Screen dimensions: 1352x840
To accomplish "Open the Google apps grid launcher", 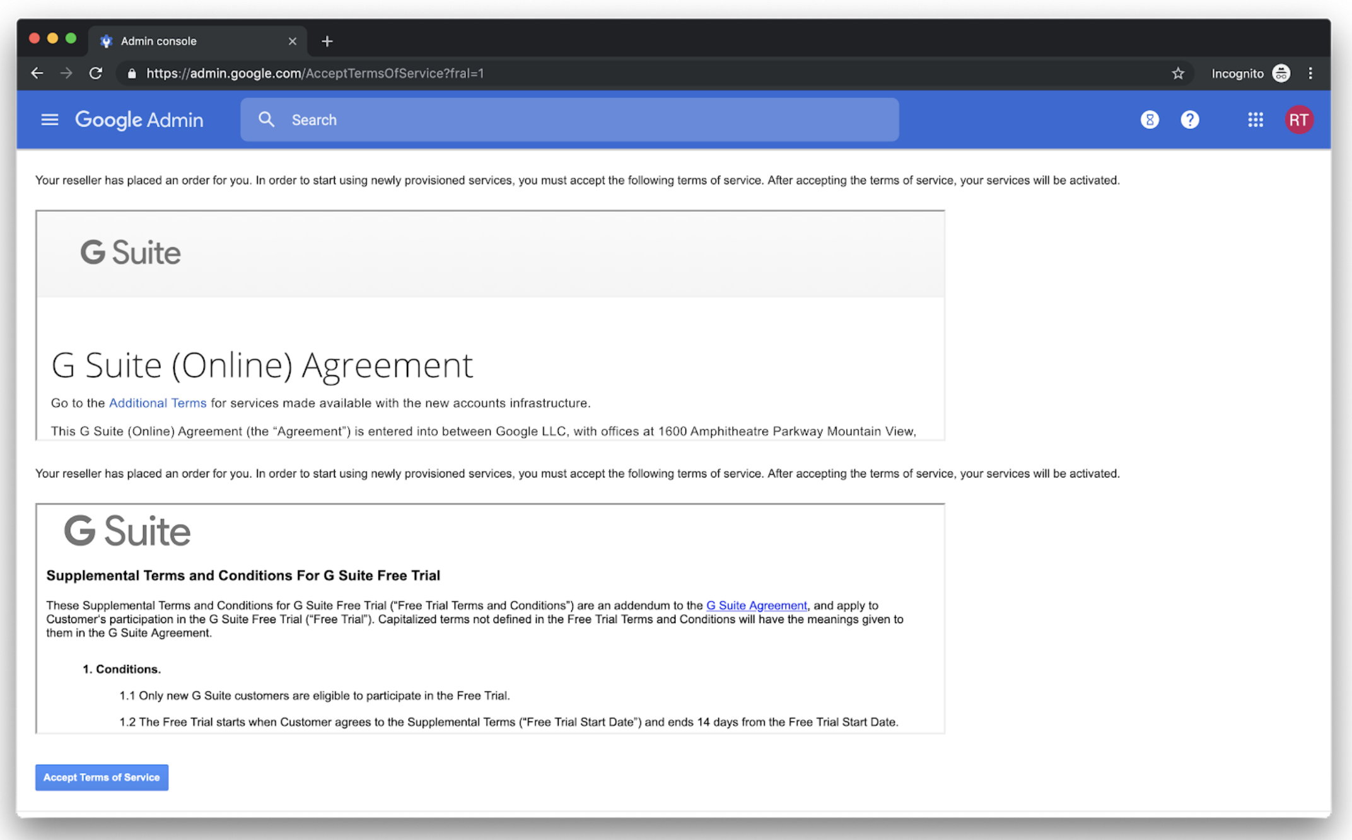I will coord(1255,120).
